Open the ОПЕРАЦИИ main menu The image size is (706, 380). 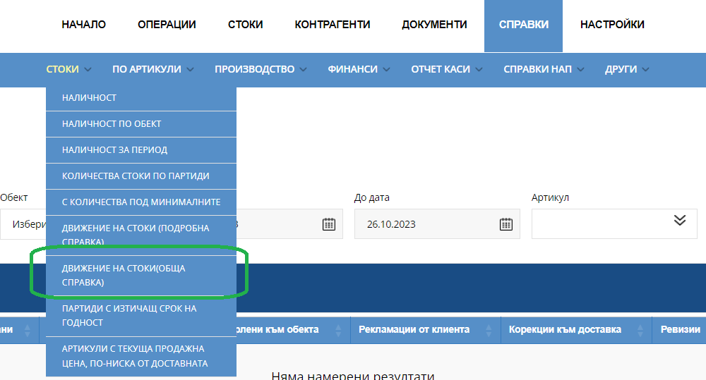click(167, 24)
